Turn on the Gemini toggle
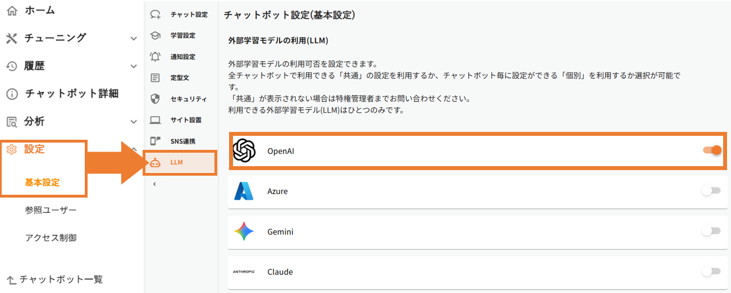731x293 pixels. pos(711,231)
